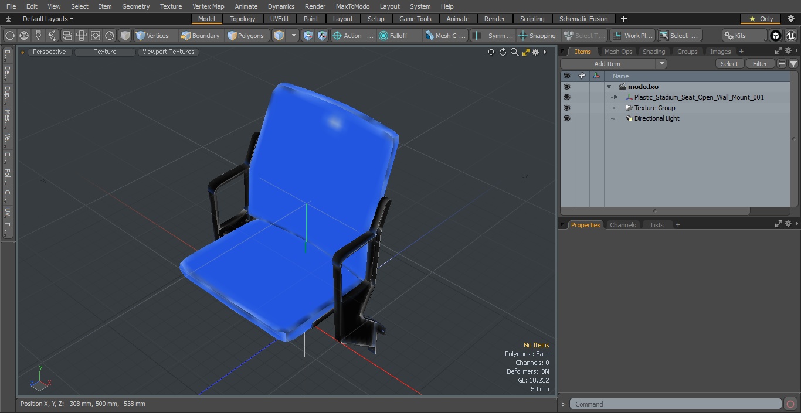Image resolution: width=801 pixels, height=413 pixels.
Task: Hide the Plastic_Stadium_Seat_Open_Wall_Mount_001 mesh
Action: (x=566, y=97)
